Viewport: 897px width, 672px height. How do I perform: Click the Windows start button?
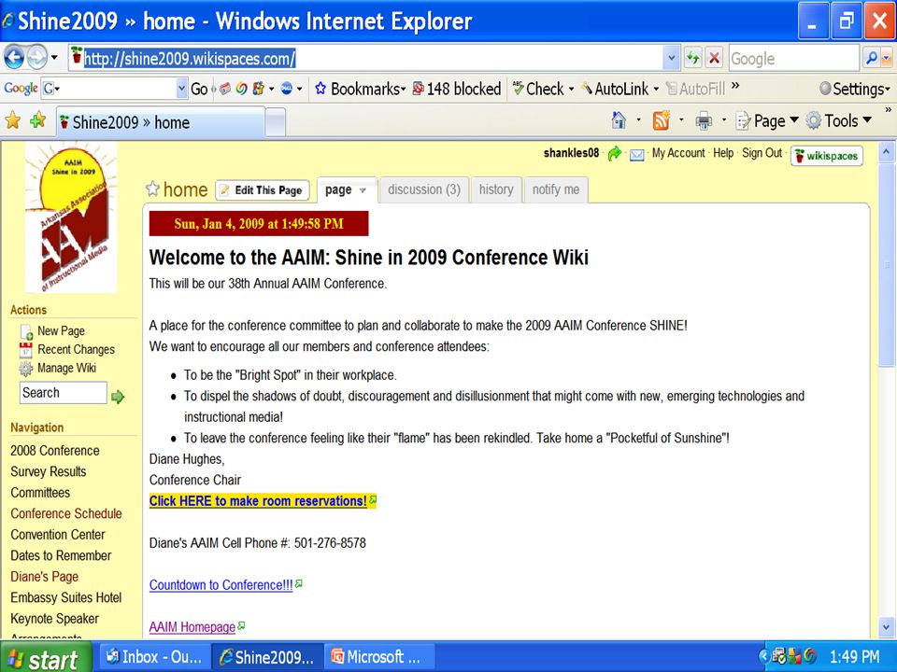click(45, 658)
